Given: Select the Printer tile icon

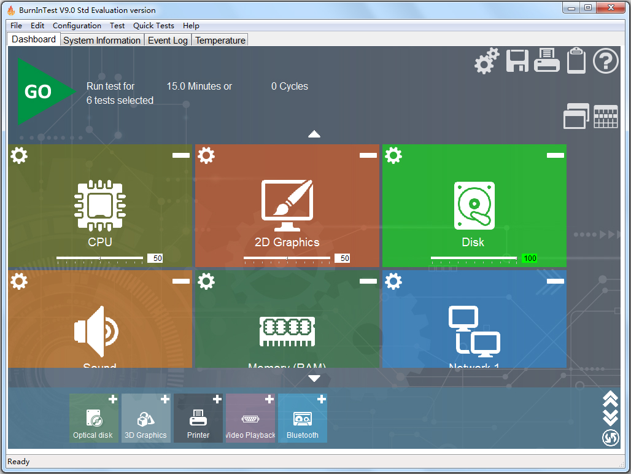Looking at the screenshot, I should tap(198, 418).
